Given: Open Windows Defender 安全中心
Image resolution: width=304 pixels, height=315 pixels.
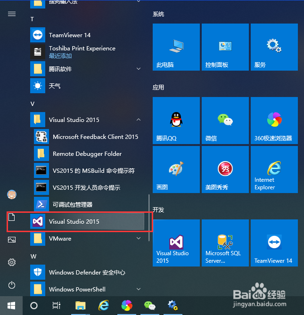Looking at the screenshot, I should 87,272.
